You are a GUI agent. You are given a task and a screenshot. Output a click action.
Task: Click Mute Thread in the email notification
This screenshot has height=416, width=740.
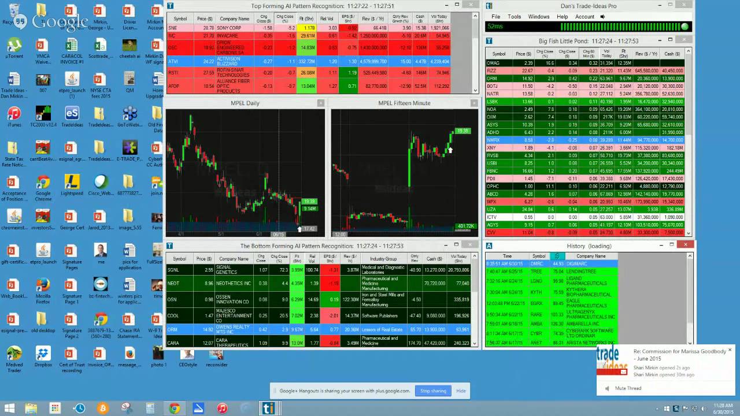[628, 388]
